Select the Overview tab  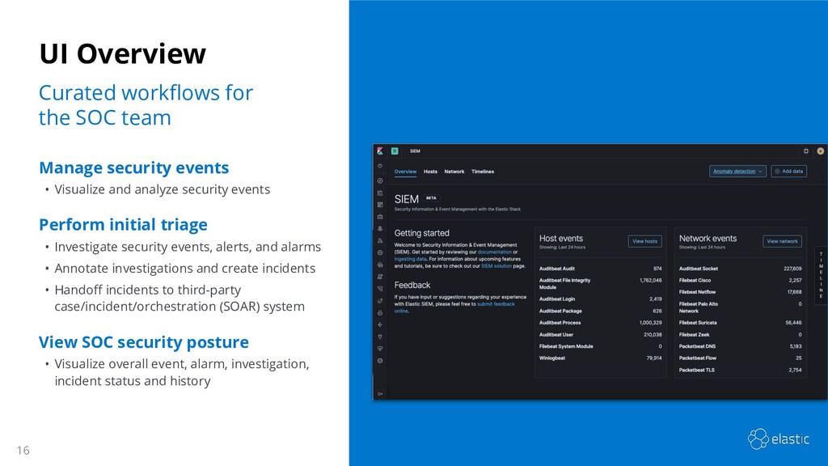[x=406, y=172]
